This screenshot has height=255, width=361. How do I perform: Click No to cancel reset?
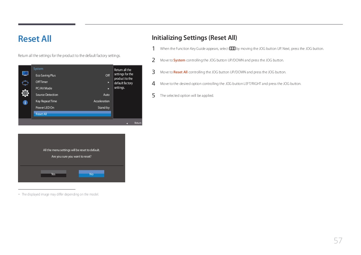coord(91,174)
